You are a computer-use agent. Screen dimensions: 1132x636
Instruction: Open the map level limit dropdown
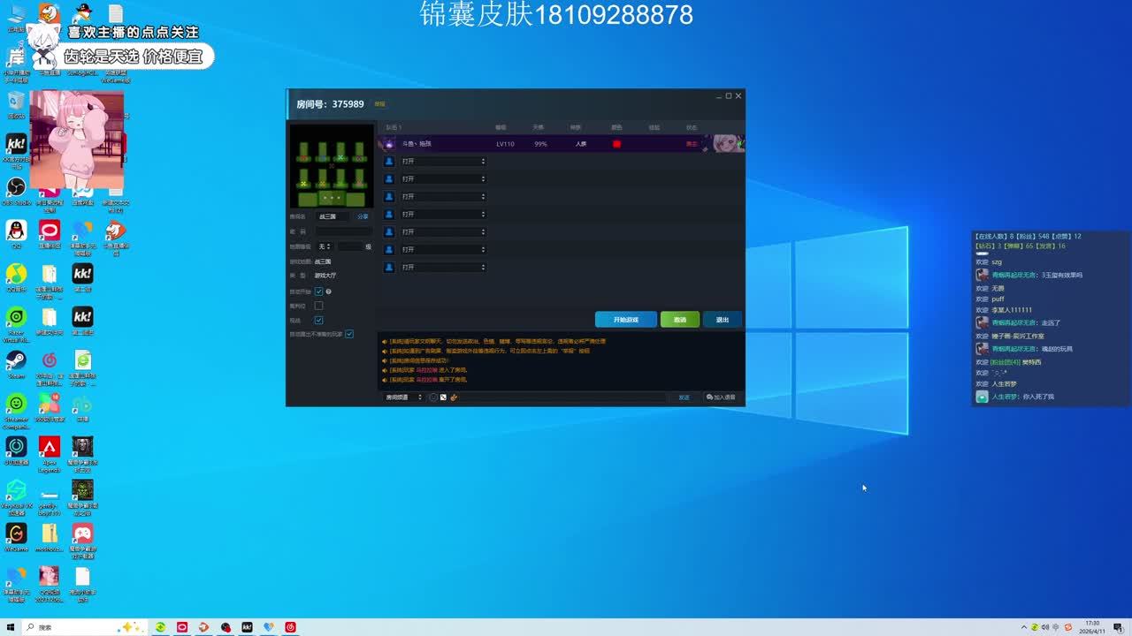point(325,246)
